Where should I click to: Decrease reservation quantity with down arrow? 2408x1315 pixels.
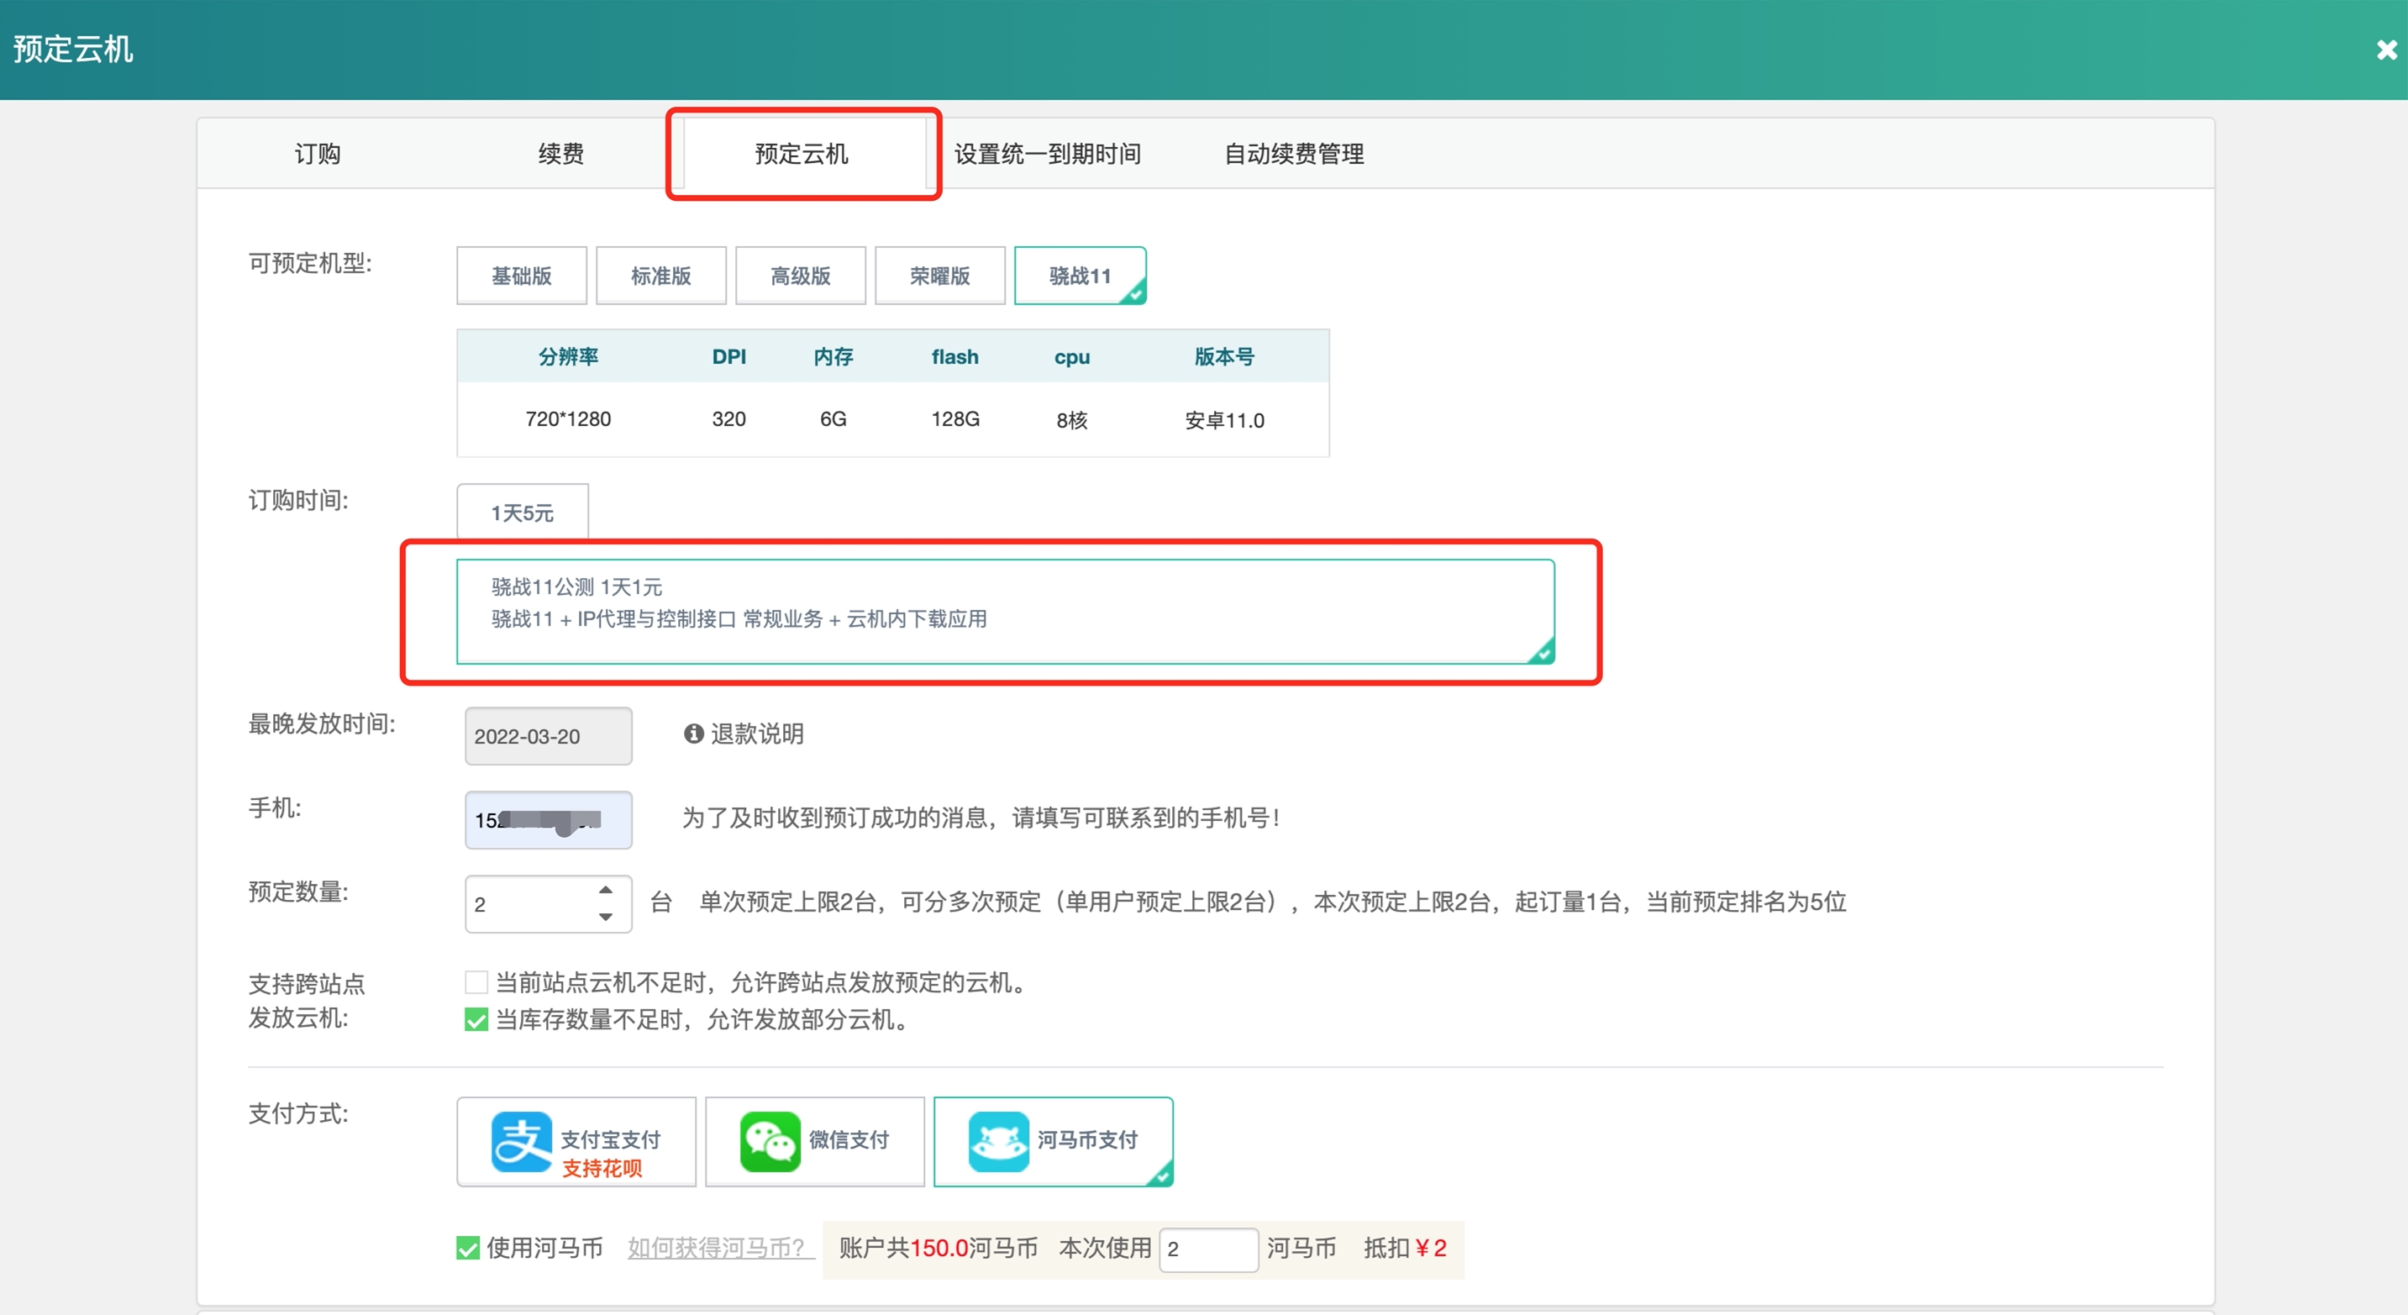(x=604, y=917)
